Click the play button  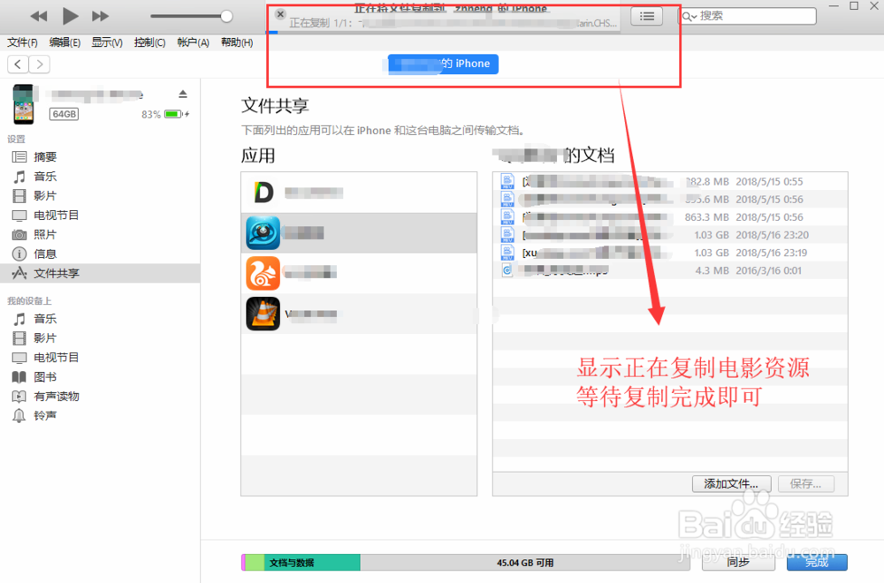[x=70, y=16]
